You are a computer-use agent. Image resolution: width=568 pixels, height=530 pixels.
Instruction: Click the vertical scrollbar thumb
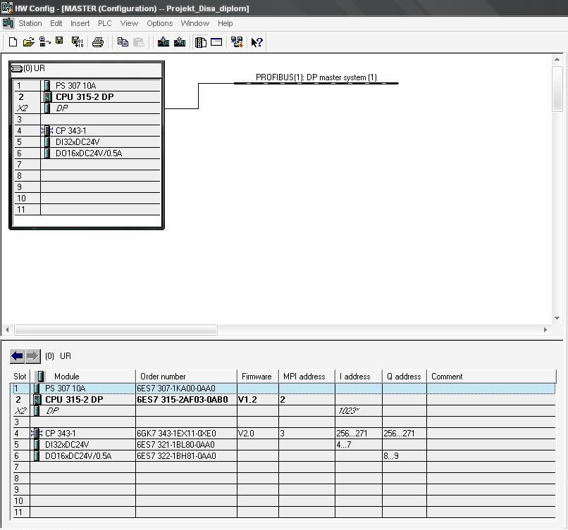pyautogui.click(x=557, y=89)
